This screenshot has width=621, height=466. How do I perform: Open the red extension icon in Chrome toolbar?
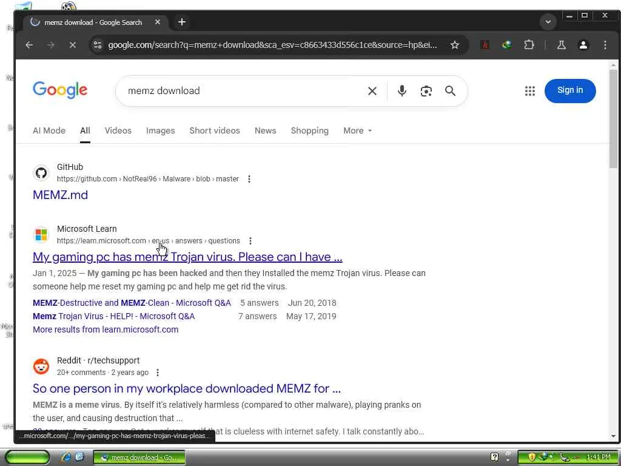[x=485, y=45]
